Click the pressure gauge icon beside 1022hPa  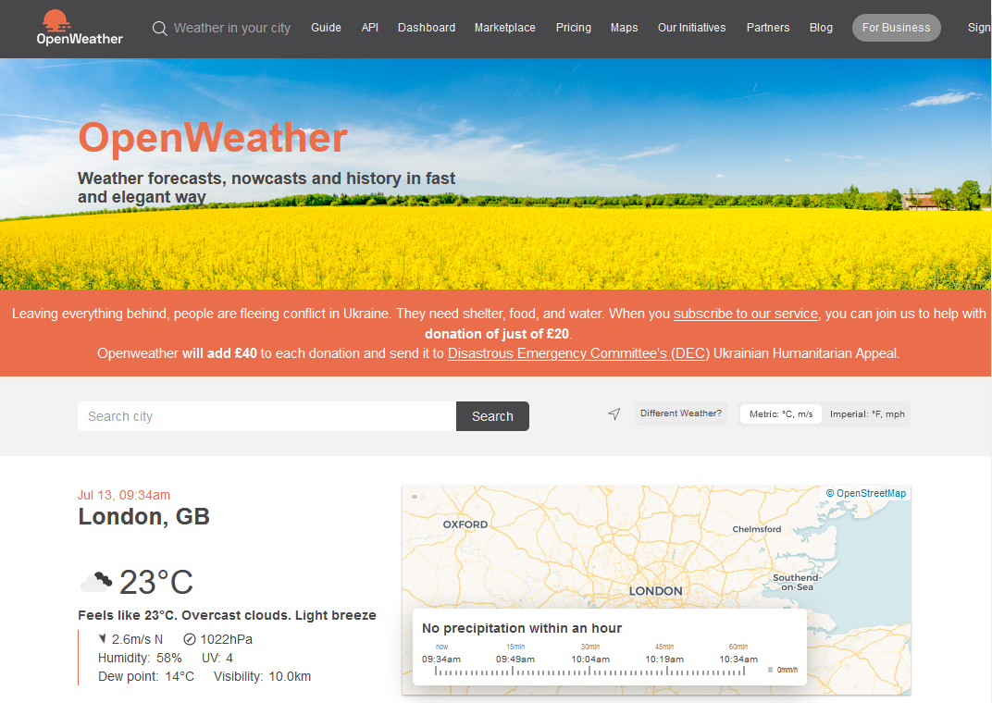pyautogui.click(x=190, y=638)
